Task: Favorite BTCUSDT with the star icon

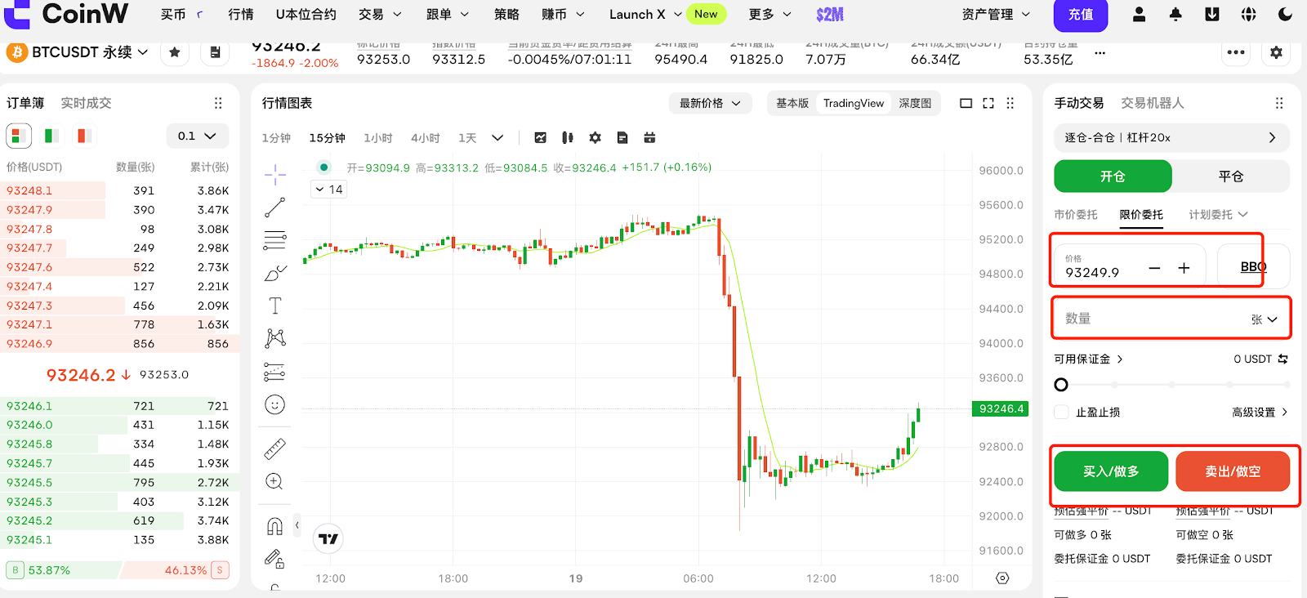Action: click(175, 52)
